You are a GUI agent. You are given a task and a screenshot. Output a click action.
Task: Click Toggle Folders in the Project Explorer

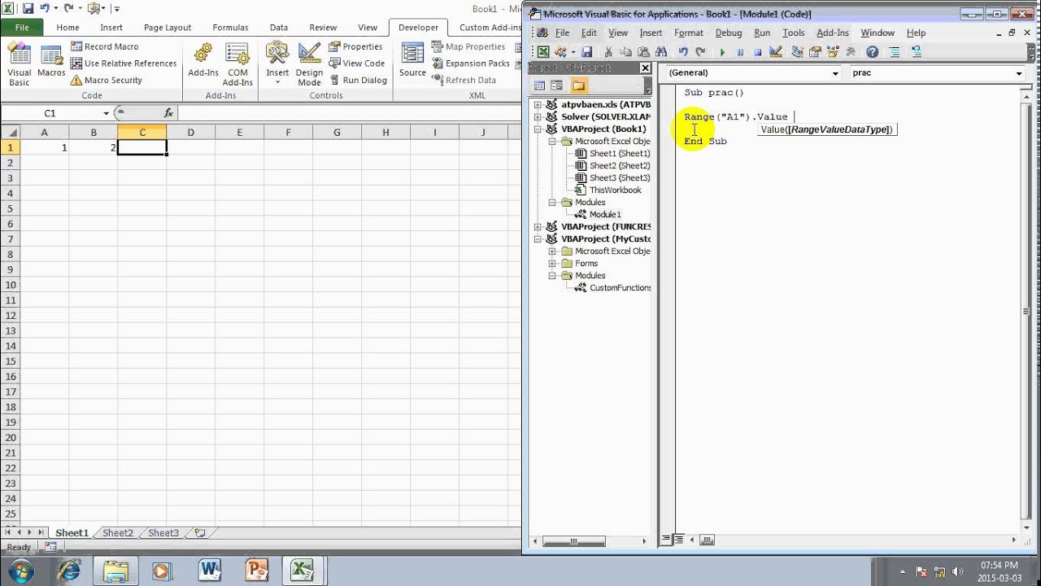[578, 85]
